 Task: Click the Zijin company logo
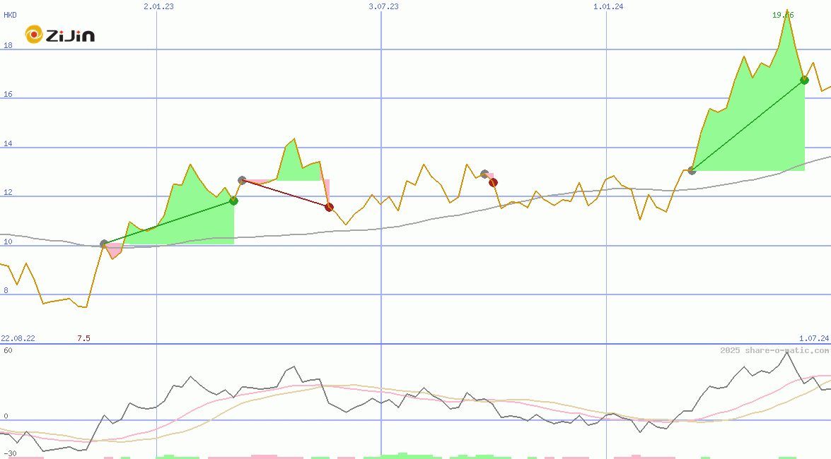tap(60, 35)
